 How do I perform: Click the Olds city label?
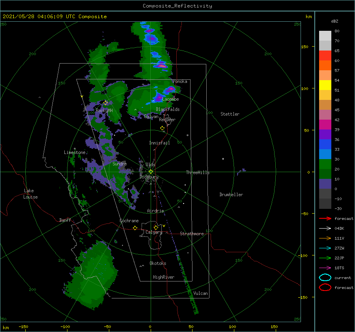[x=150, y=165]
